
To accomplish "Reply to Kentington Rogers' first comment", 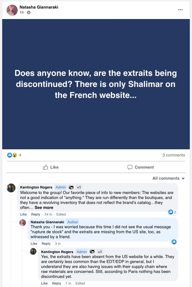I will click(x=36, y=214).
